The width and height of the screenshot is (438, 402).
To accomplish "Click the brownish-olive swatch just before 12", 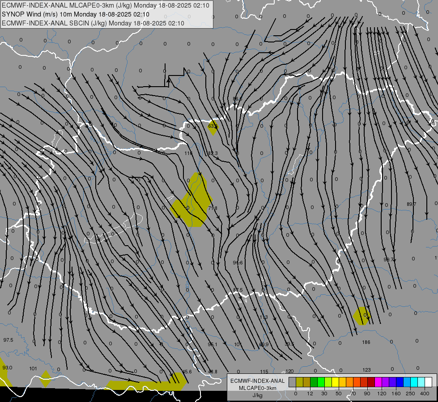I will (307, 382).
